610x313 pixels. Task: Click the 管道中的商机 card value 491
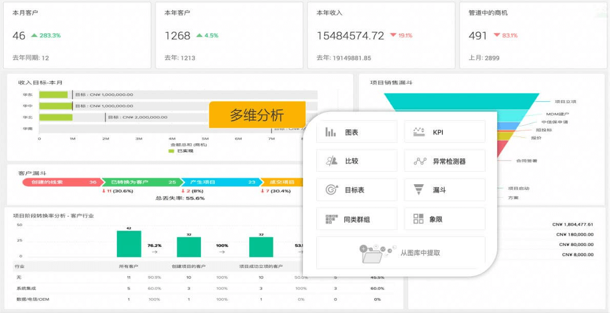tap(478, 36)
